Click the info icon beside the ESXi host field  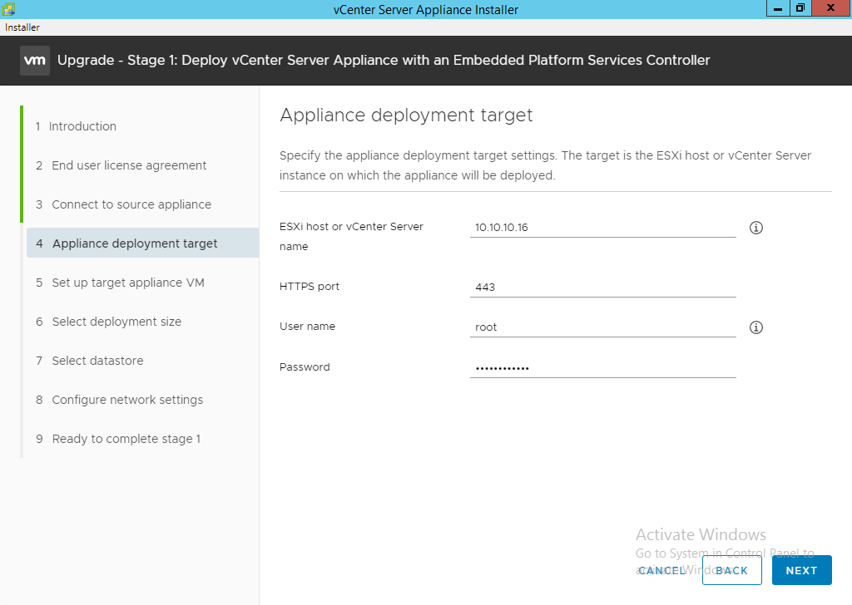[755, 228]
